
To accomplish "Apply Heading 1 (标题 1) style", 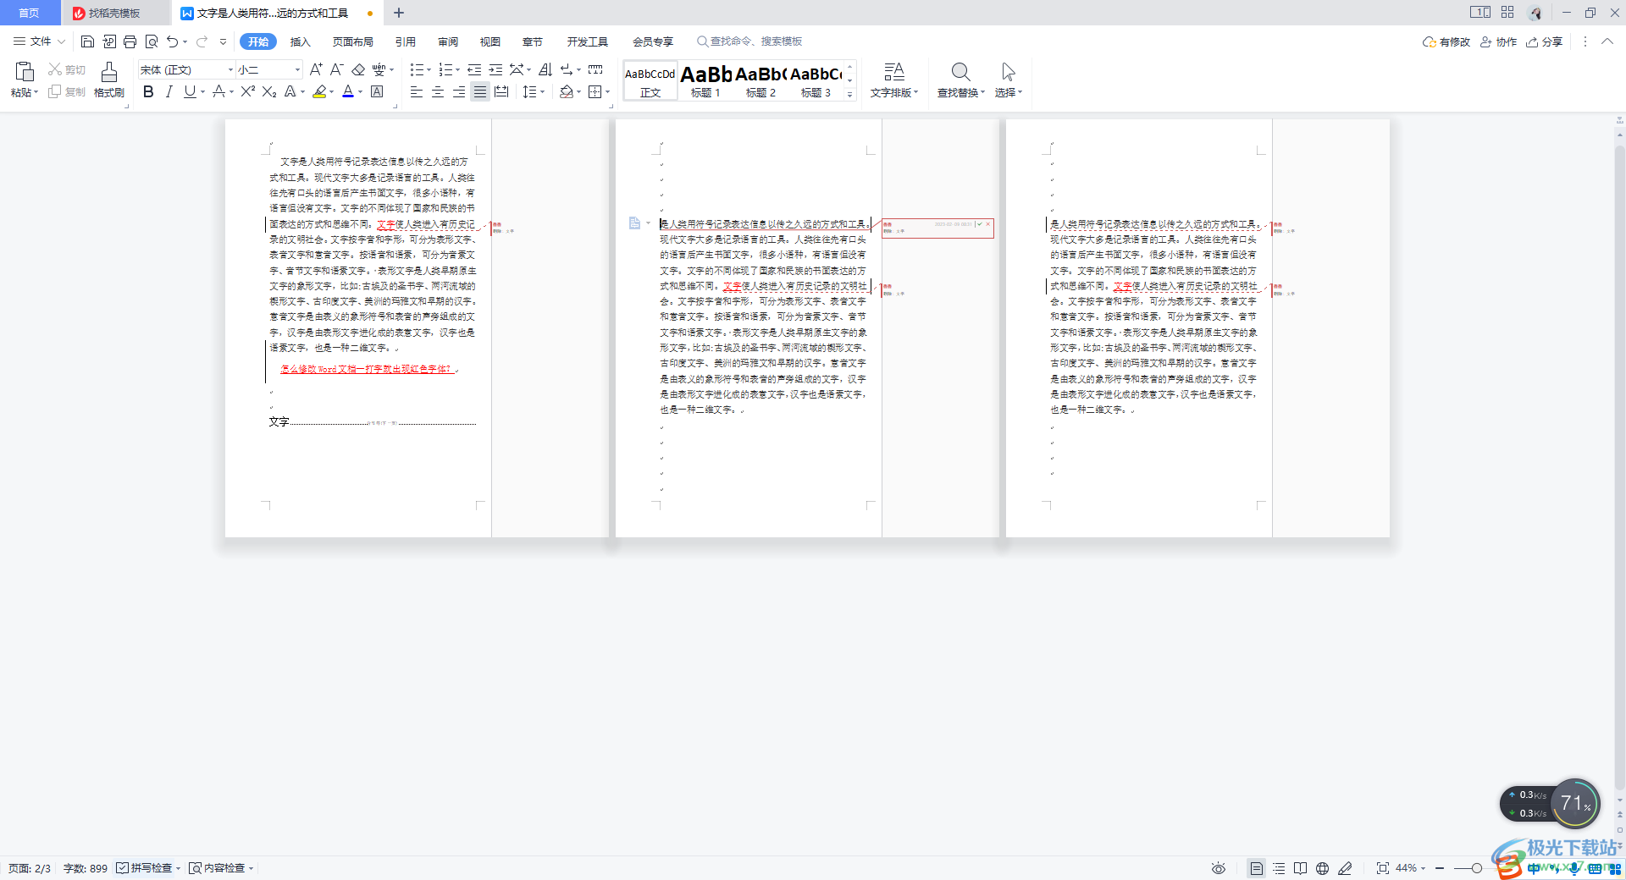I will click(x=706, y=81).
